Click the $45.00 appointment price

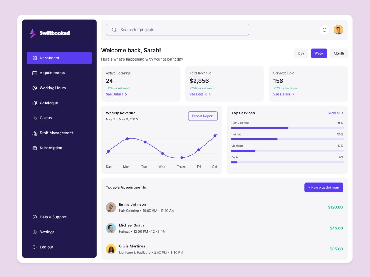tap(336, 228)
